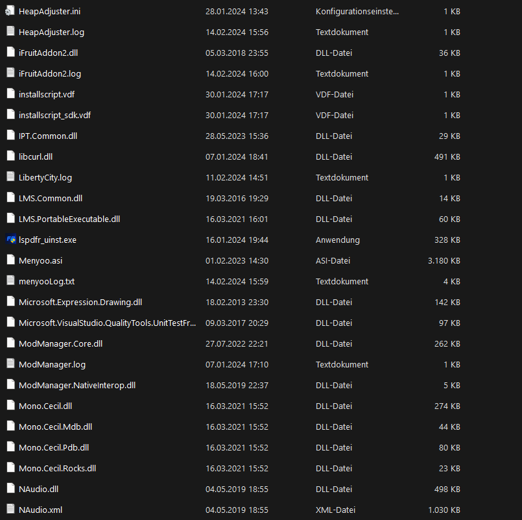Viewport: 522px width, 520px height.
Task: Click the date 18.02.2013 23:30
Action: (x=237, y=302)
